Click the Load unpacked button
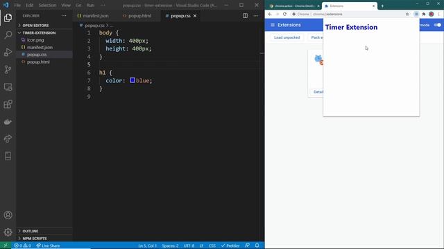 click(287, 37)
